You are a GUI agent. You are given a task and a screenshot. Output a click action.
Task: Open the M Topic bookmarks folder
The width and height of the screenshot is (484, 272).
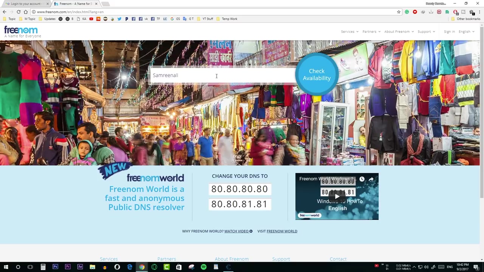27,19
